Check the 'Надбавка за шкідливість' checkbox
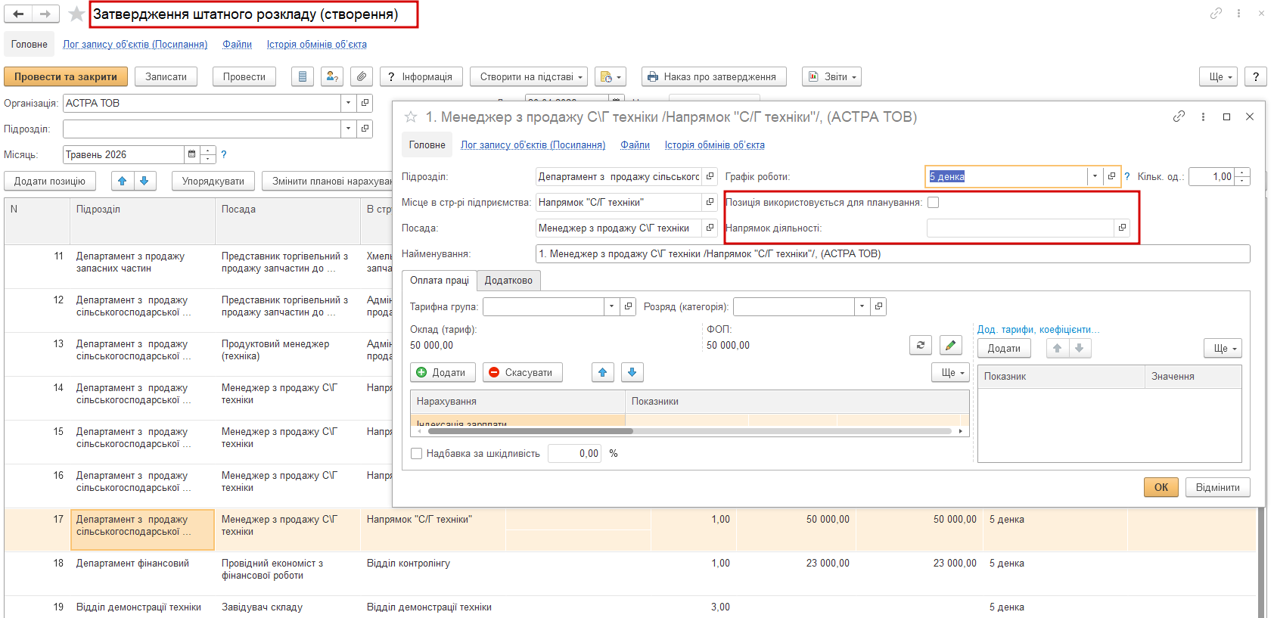The image size is (1274, 618). click(x=416, y=453)
